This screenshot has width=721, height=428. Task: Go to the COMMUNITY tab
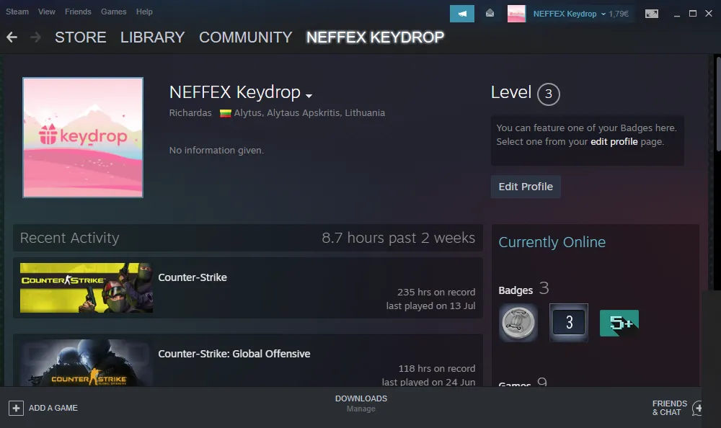click(246, 37)
